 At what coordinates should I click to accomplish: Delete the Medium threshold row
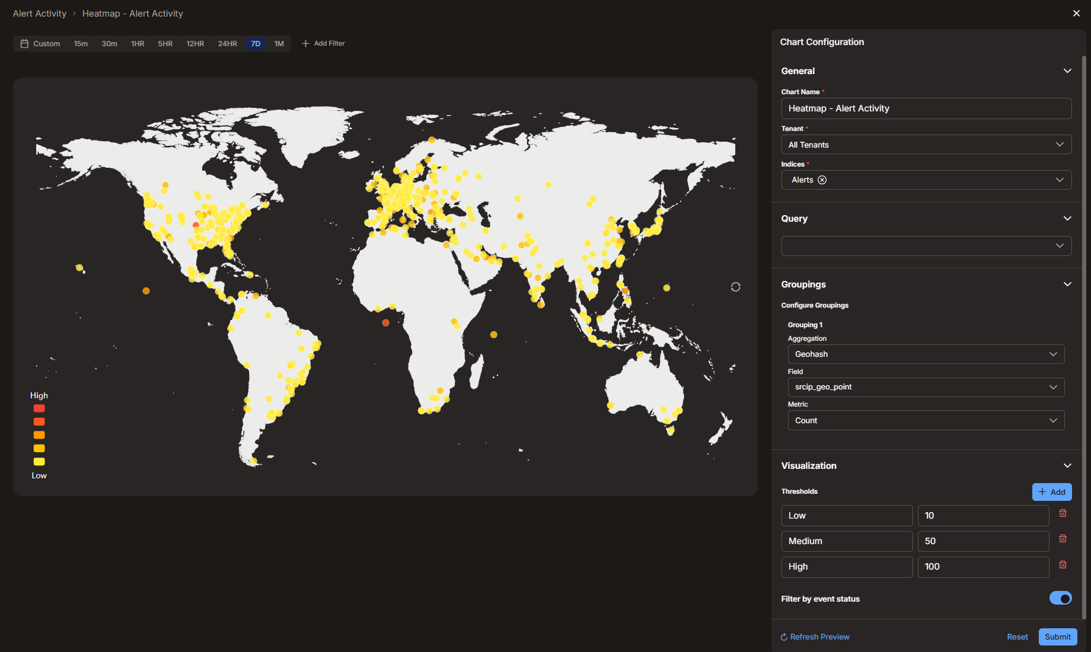click(1063, 539)
